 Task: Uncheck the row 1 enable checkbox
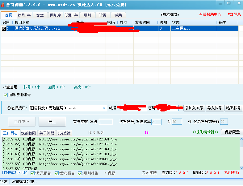(x=4, y=29)
